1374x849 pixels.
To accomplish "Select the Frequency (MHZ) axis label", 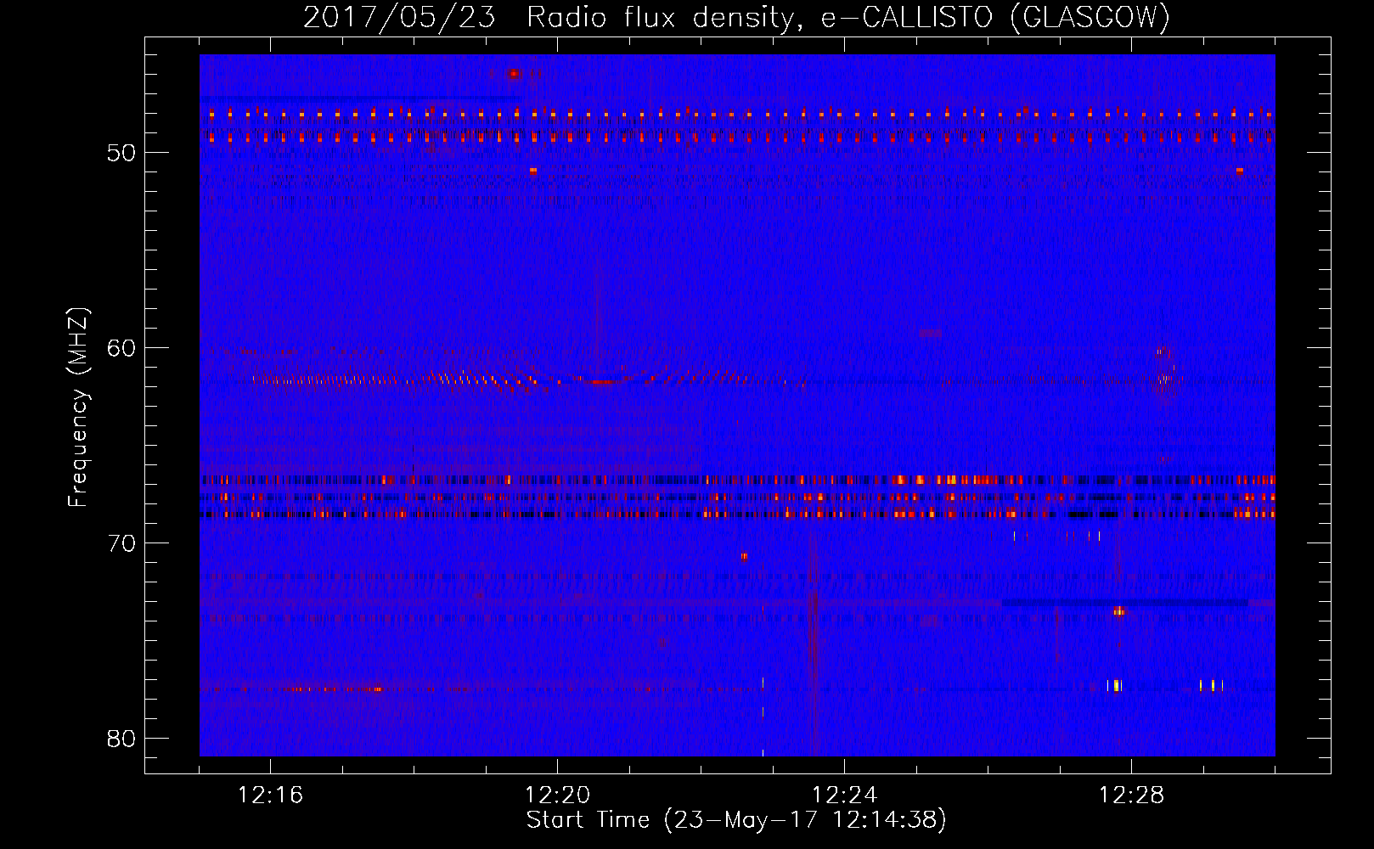I will [78, 408].
